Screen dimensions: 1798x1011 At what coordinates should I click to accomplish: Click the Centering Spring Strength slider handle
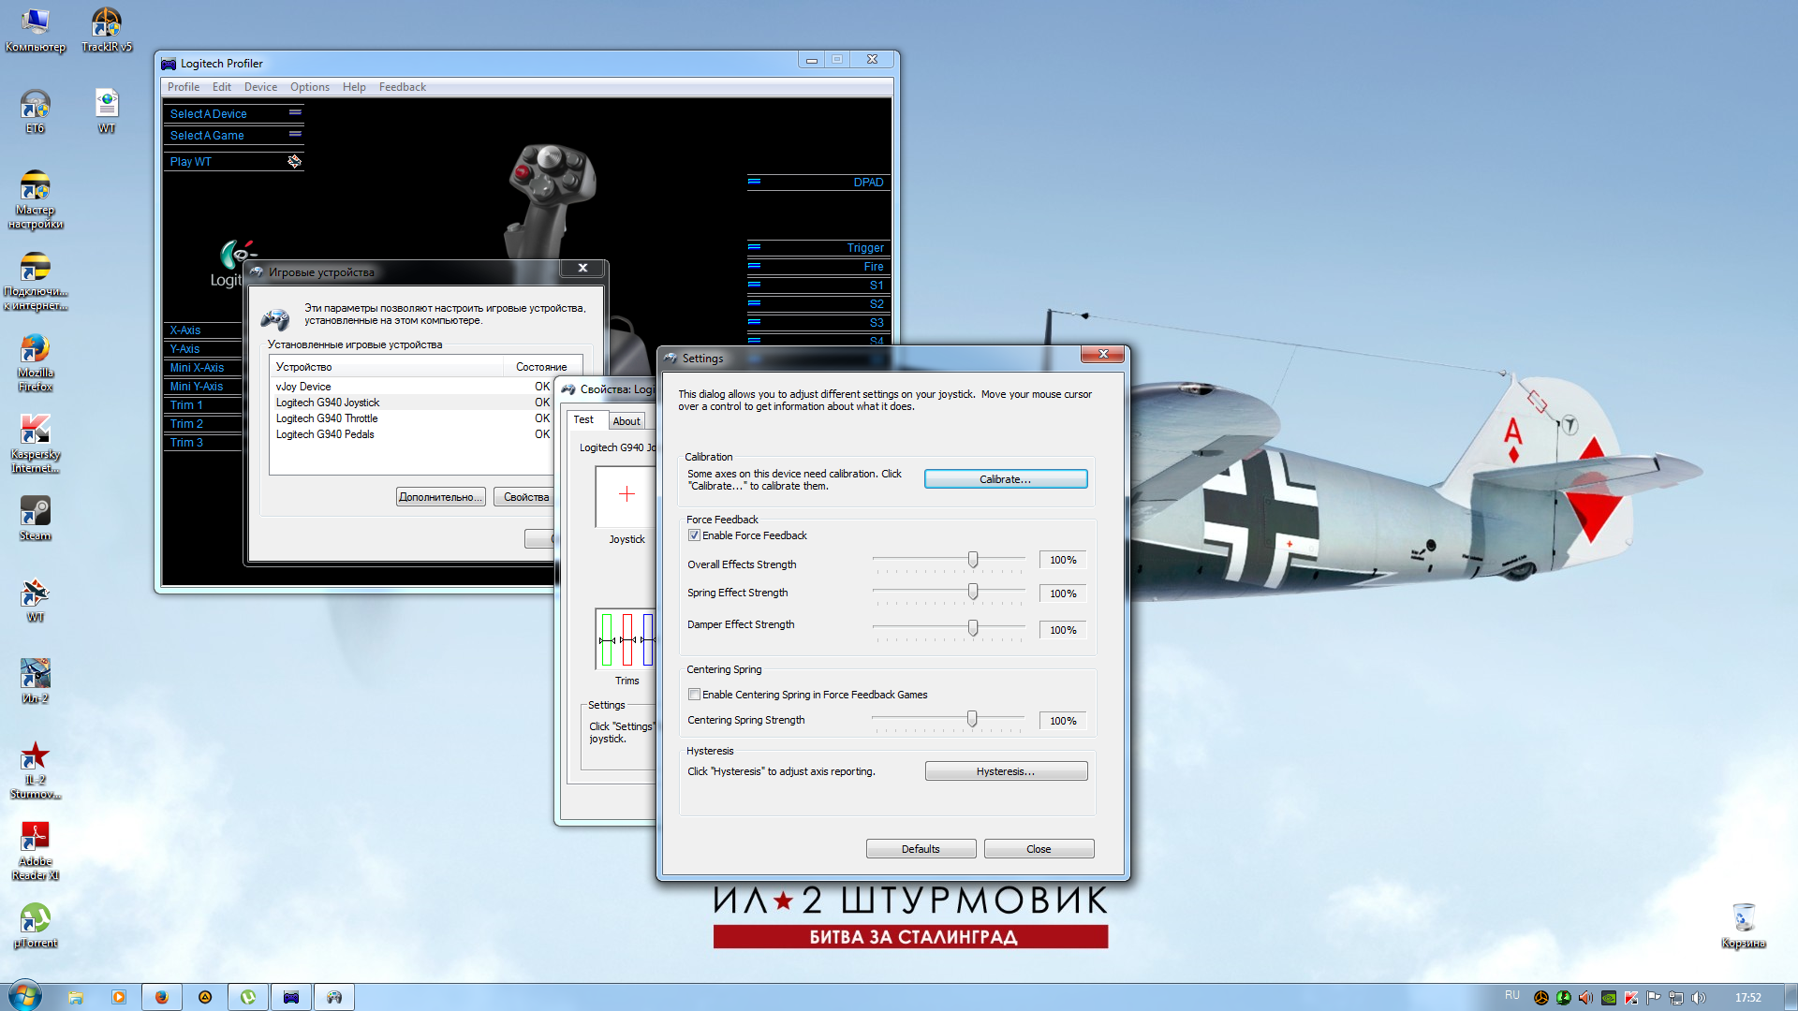point(972,719)
